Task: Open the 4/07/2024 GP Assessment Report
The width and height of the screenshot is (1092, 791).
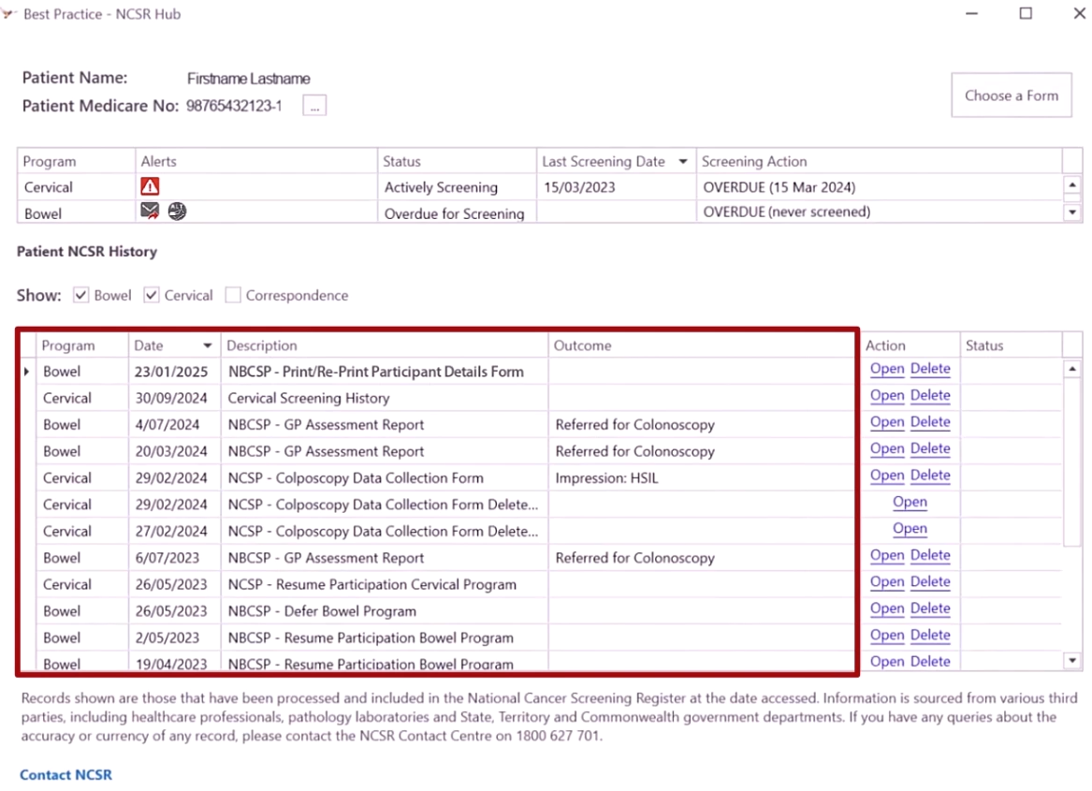Action: point(887,421)
